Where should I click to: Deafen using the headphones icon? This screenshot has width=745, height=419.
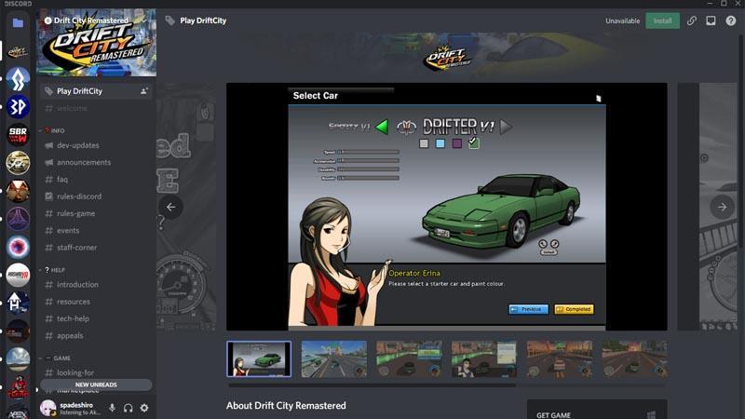(129, 408)
